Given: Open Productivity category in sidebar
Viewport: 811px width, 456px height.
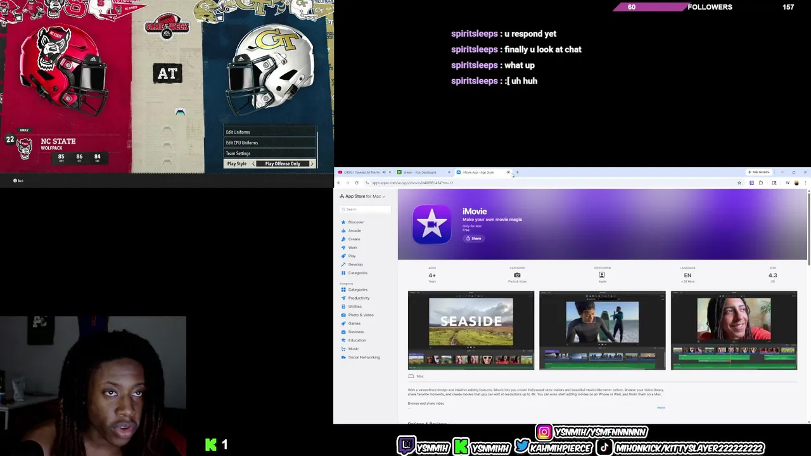Looking at the screenshot, I should (355, 298).
